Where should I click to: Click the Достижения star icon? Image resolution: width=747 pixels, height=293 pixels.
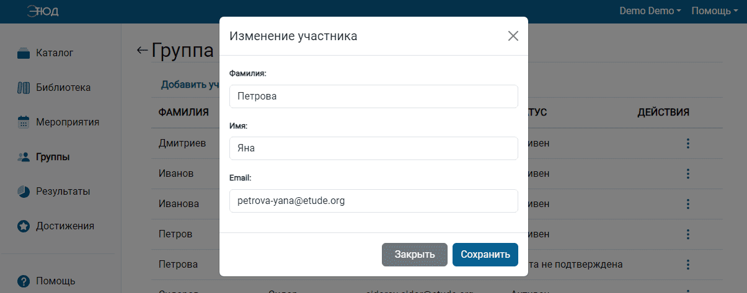click(x=24, y=226)
